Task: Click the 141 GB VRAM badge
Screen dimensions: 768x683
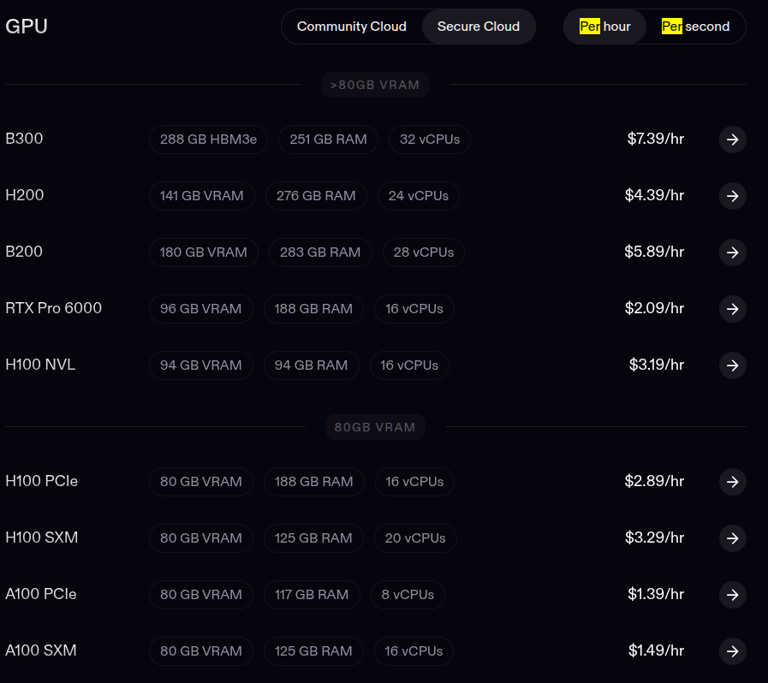Action: [x=202, y=196]
